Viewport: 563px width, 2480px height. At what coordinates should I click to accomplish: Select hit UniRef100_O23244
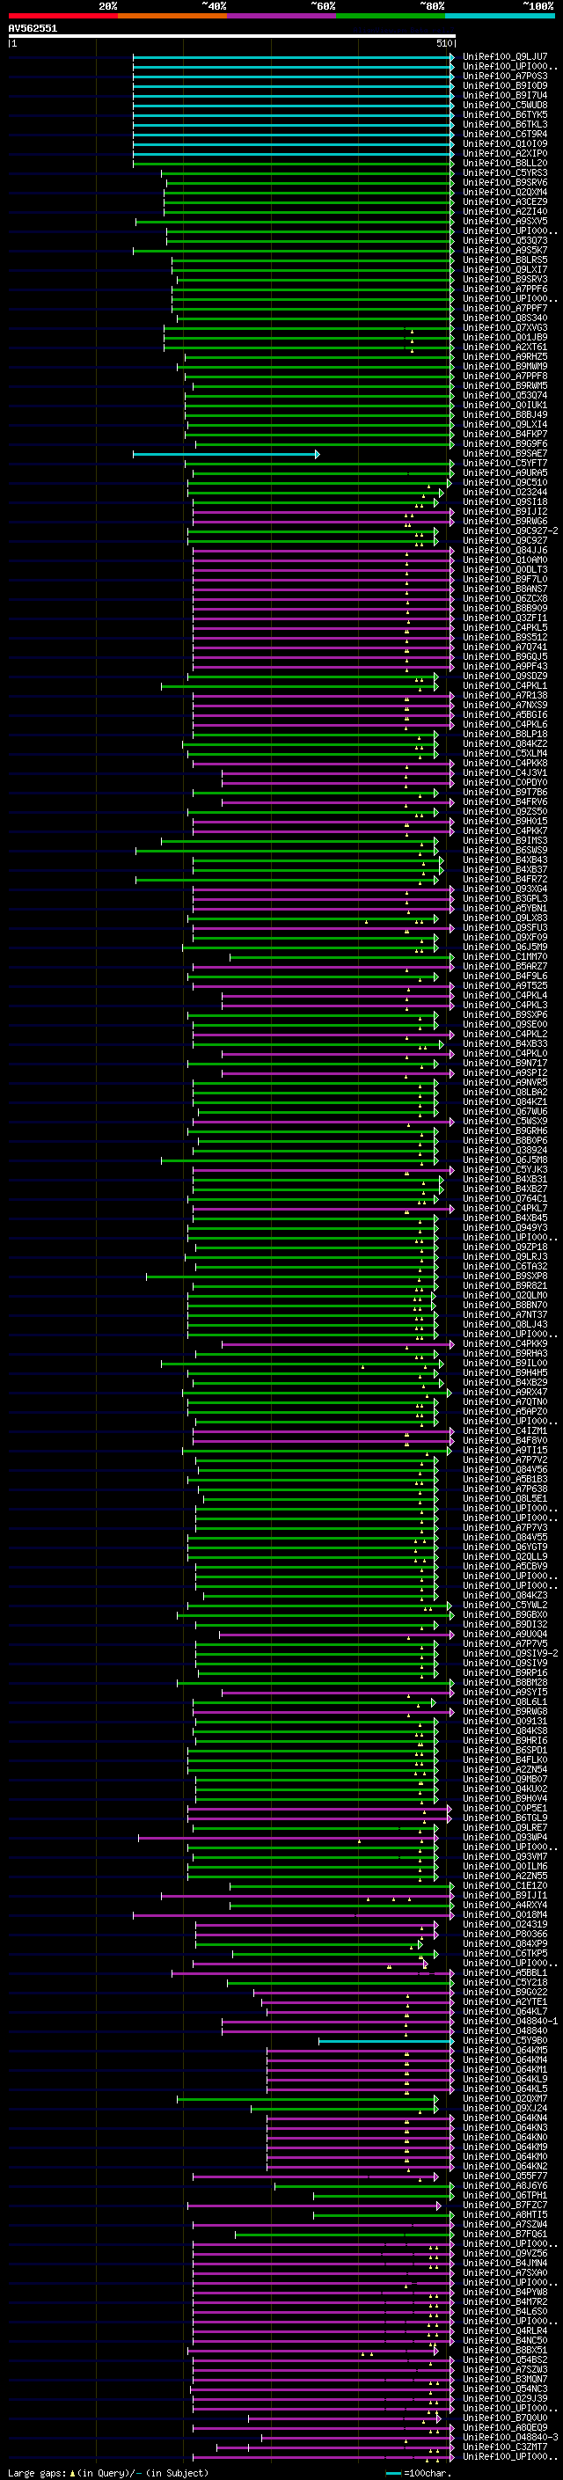point(505,492)
